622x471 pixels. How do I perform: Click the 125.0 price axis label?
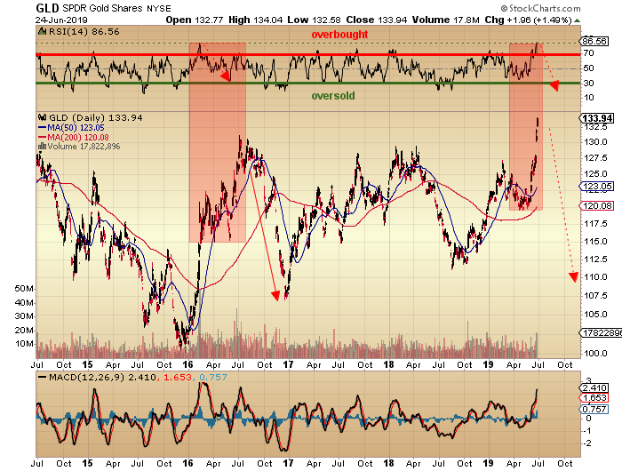pyautogui.click(x=595, y=174)
